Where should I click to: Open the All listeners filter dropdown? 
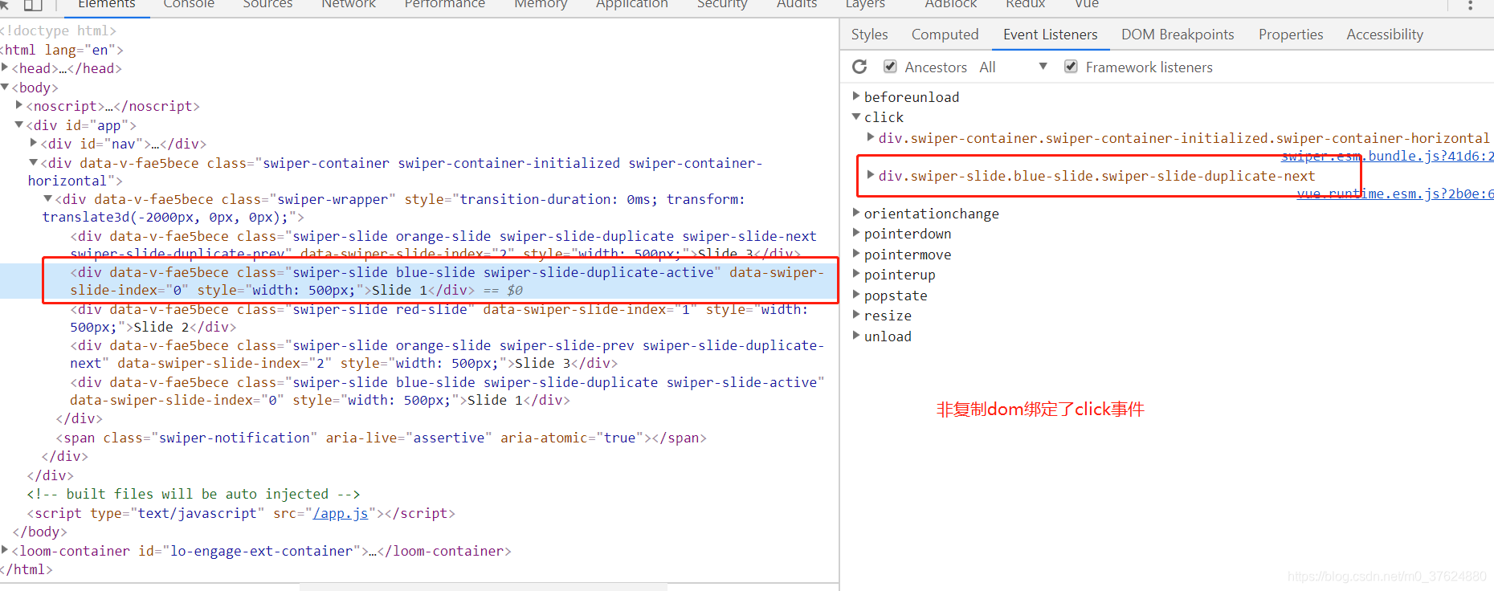click(1014, 67)
